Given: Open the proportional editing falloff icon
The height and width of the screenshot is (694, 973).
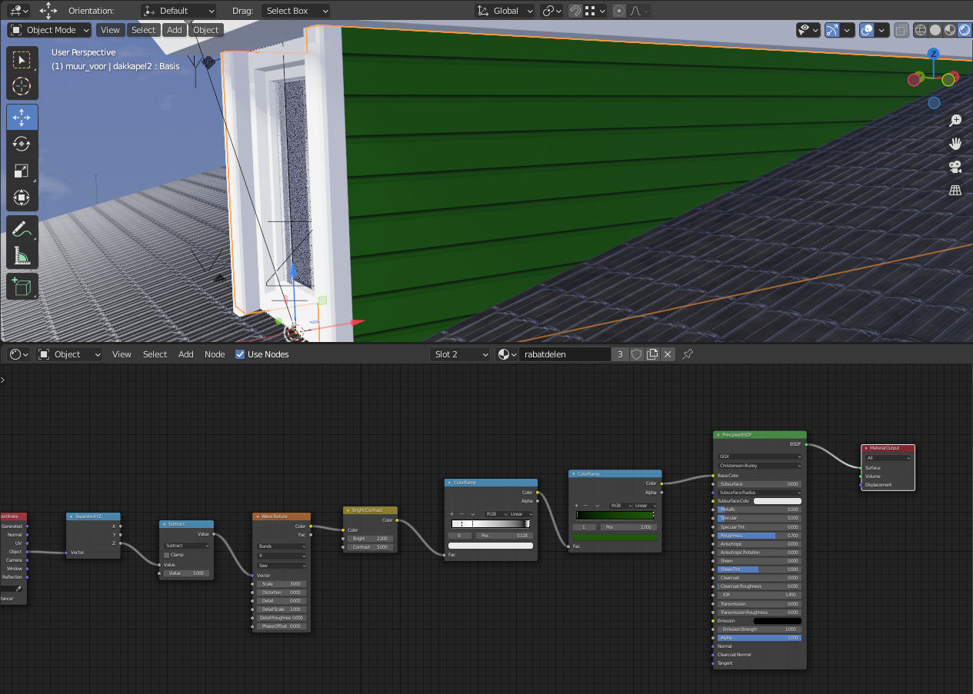Looking at the screenshot, I should pos(640,11).
